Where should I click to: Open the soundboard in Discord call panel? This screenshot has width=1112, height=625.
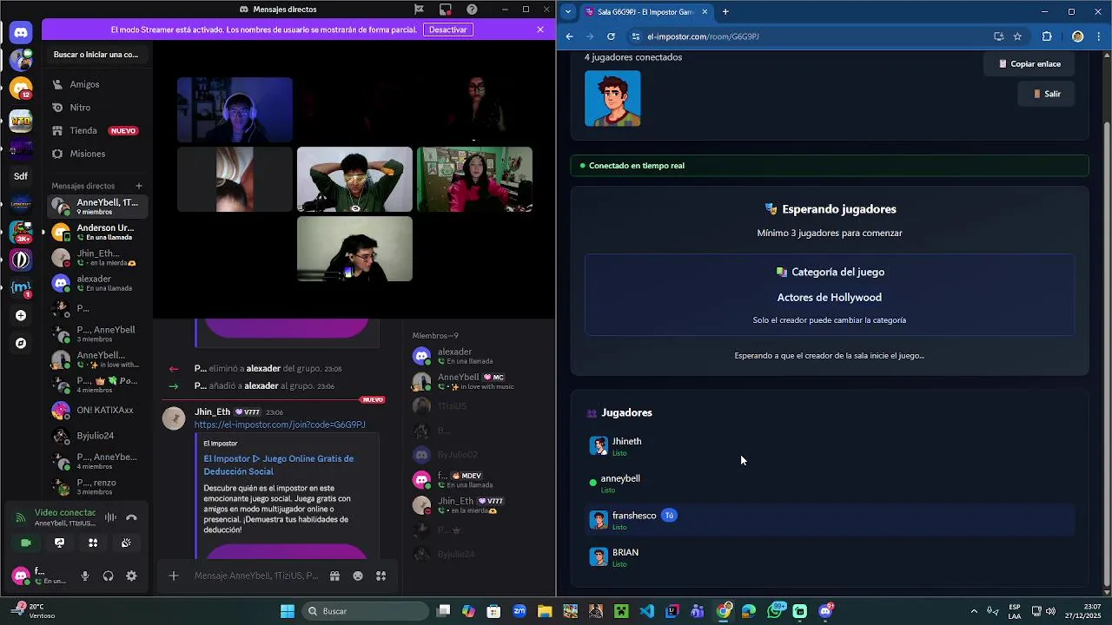click(126, 543)
